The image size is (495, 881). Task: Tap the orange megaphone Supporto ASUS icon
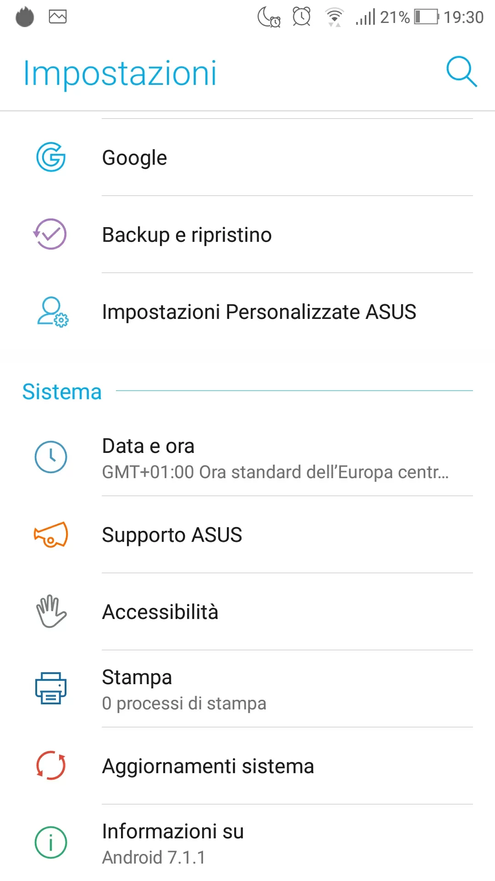coord(51,535)
